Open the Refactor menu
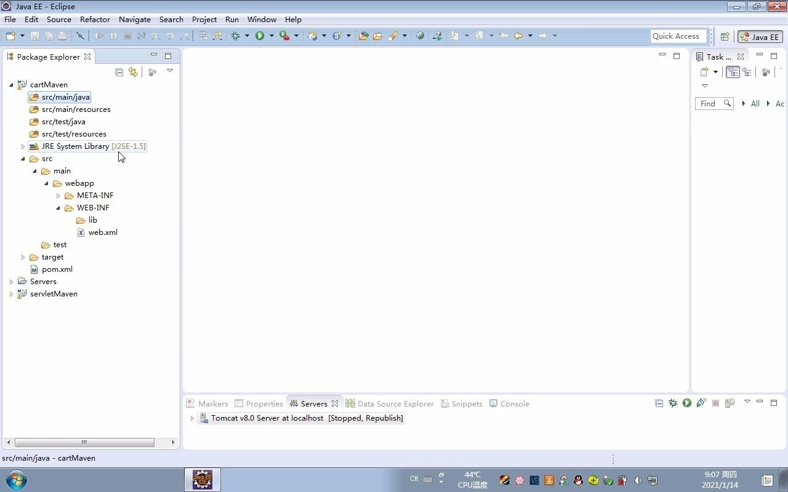Viewport: 788px width, 492px height. pos(95,19)
